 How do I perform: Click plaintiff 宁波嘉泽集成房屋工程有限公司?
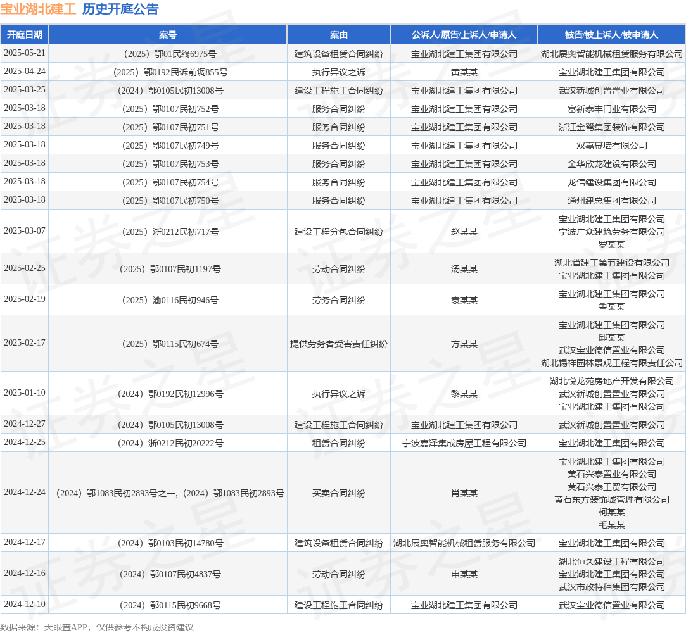[x=464, y=443]
